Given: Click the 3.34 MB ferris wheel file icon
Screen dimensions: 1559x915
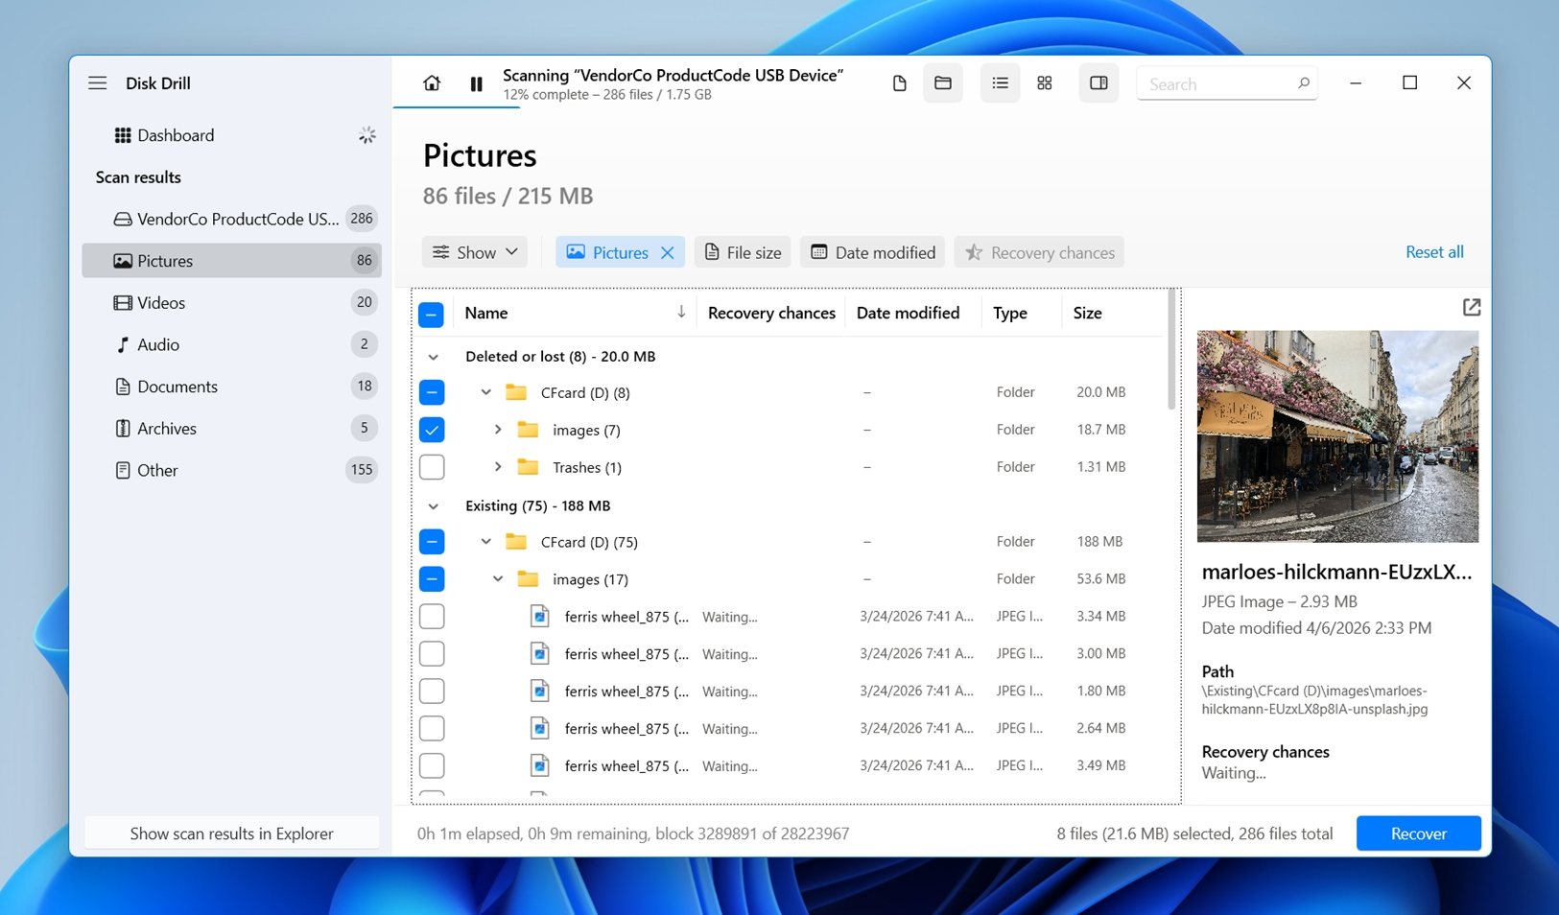Looking at the screenshot, I should [x=540, y=617].
